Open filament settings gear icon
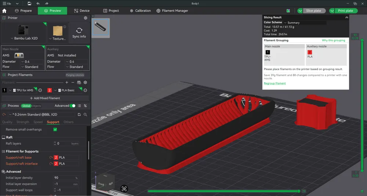The height and width of the screenshot is (196, 367). pyautogui.click(x=85, y=83)
